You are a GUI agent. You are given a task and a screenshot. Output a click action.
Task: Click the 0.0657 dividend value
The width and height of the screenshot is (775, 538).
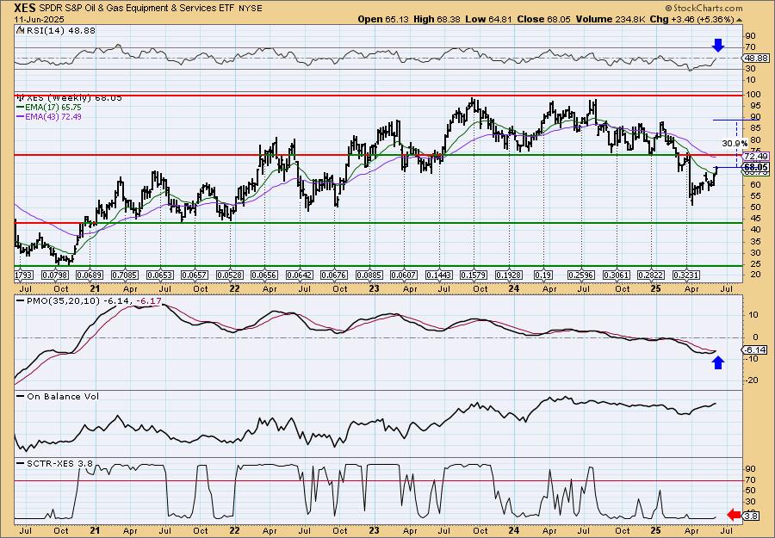195,275
